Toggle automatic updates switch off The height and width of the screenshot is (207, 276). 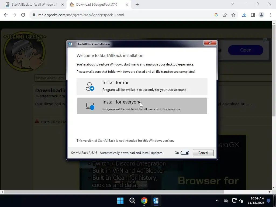click(185, 153)
